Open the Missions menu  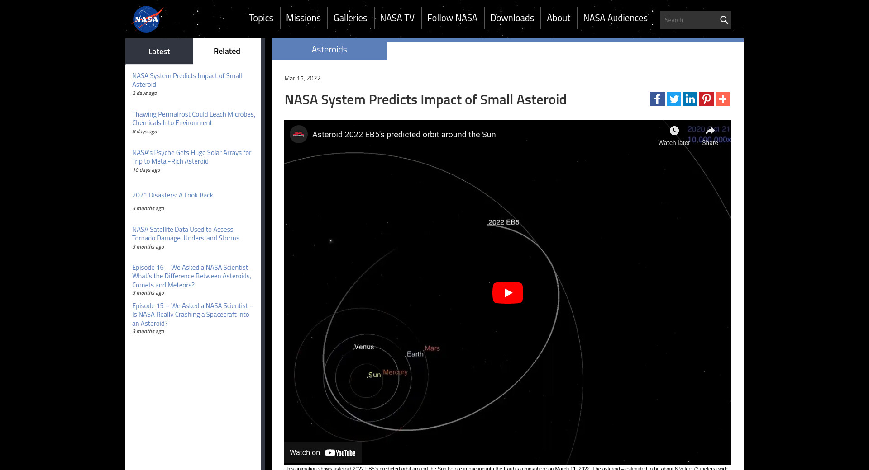tap(303, 18)
